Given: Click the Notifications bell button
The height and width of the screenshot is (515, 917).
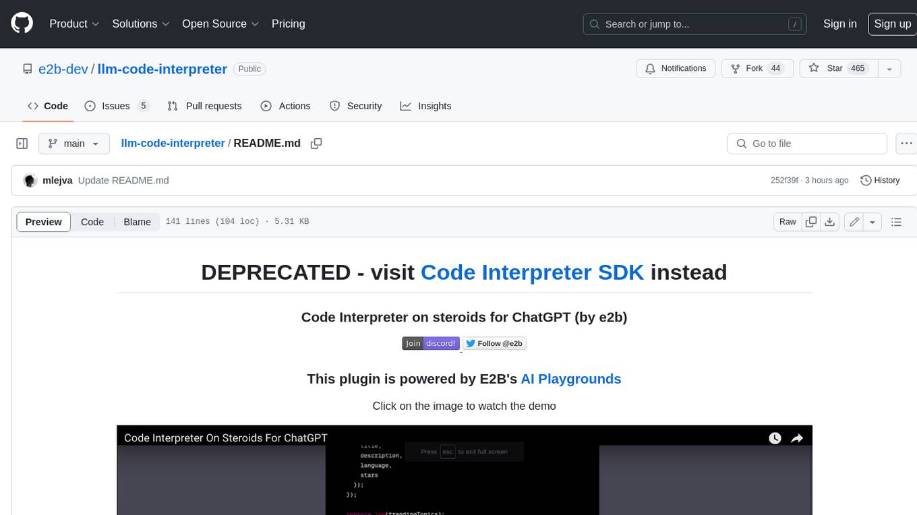Looking at the screenshot, I should click(676, 68).
